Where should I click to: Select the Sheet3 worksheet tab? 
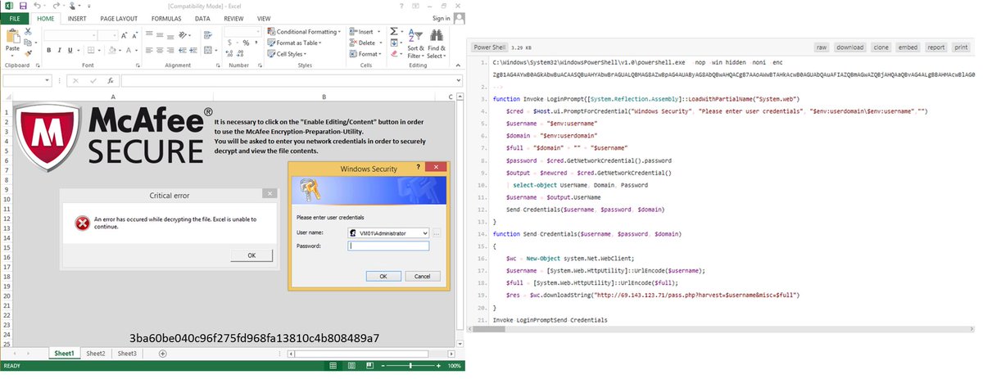[127, 354]
